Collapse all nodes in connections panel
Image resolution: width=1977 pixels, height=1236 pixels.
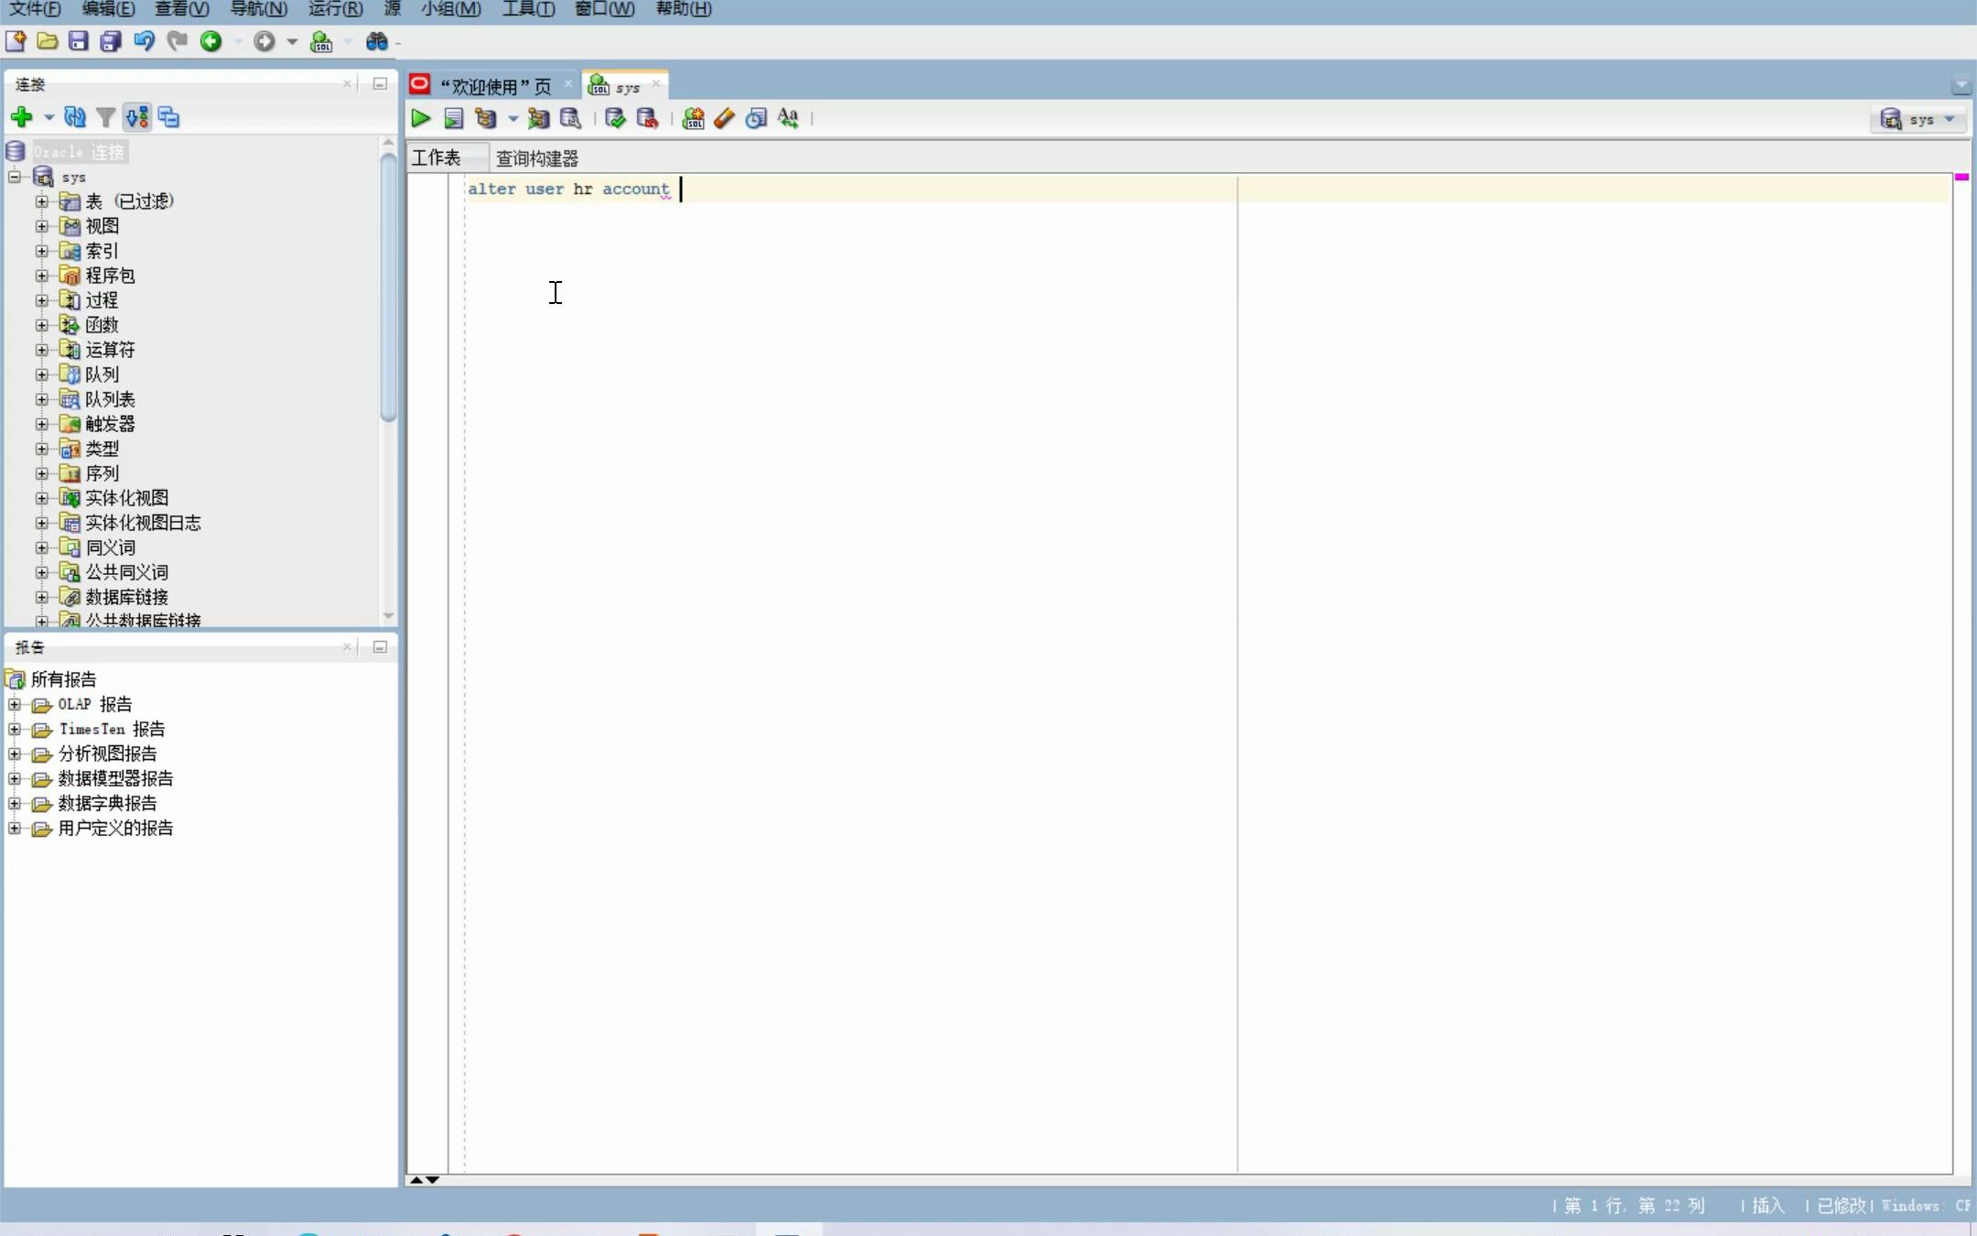168,117
